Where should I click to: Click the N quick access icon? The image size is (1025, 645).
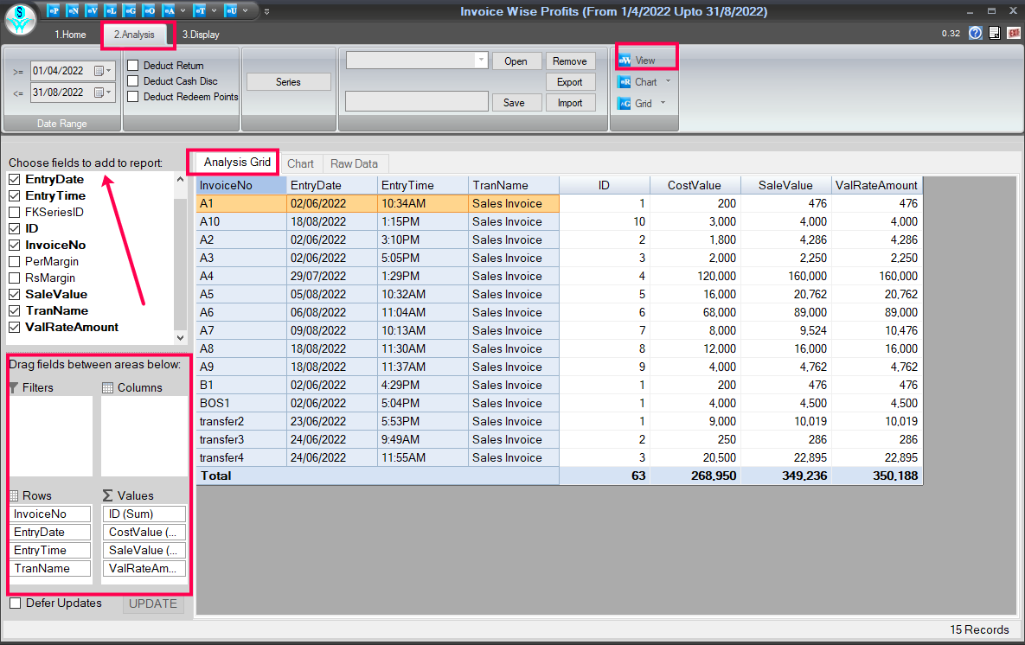[x=73, y=10]
